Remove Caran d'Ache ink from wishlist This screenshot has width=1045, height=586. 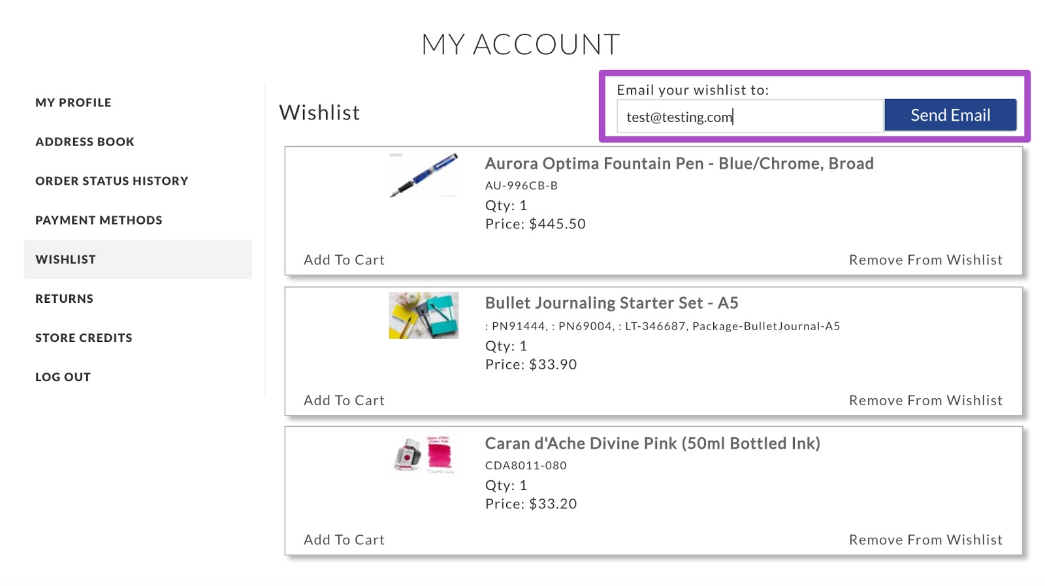(x=925, y=540)
